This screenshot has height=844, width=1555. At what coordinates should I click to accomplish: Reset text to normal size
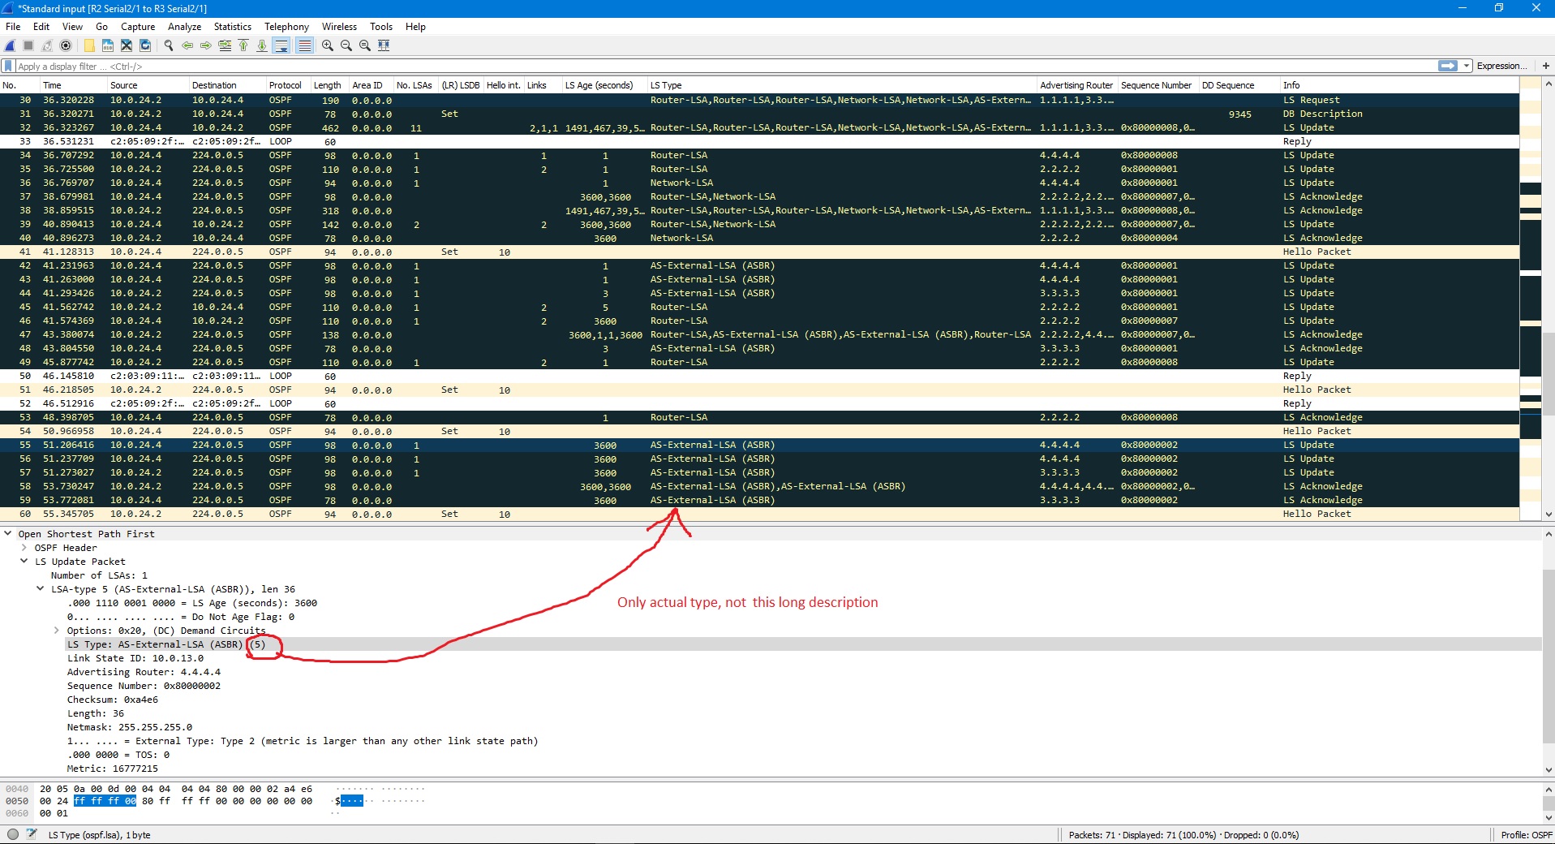[365, 45]
